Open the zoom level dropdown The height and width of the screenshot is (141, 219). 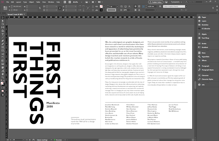[81, 2]
